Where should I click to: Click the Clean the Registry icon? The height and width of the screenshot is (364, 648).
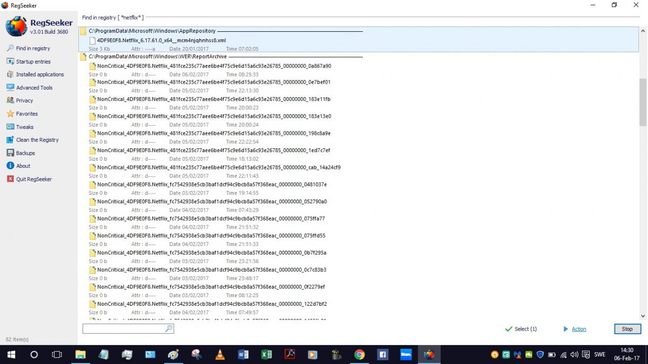coord(10,140)
